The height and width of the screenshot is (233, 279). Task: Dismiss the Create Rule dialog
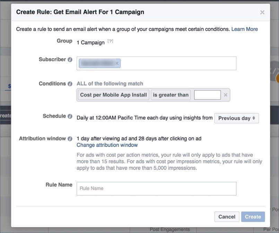pos(262,12)
